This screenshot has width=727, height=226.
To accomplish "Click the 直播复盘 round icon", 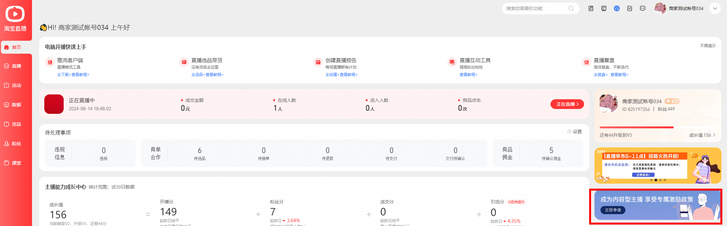I will (586, 62).
